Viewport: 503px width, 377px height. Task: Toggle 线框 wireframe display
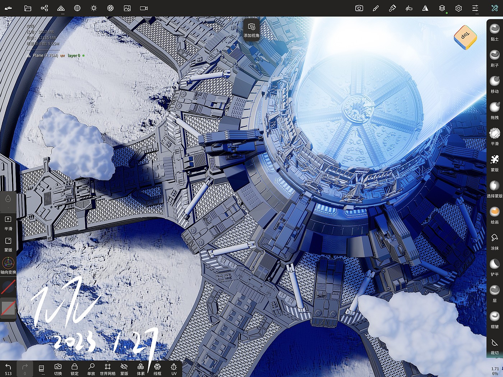[x=157, y=368]
